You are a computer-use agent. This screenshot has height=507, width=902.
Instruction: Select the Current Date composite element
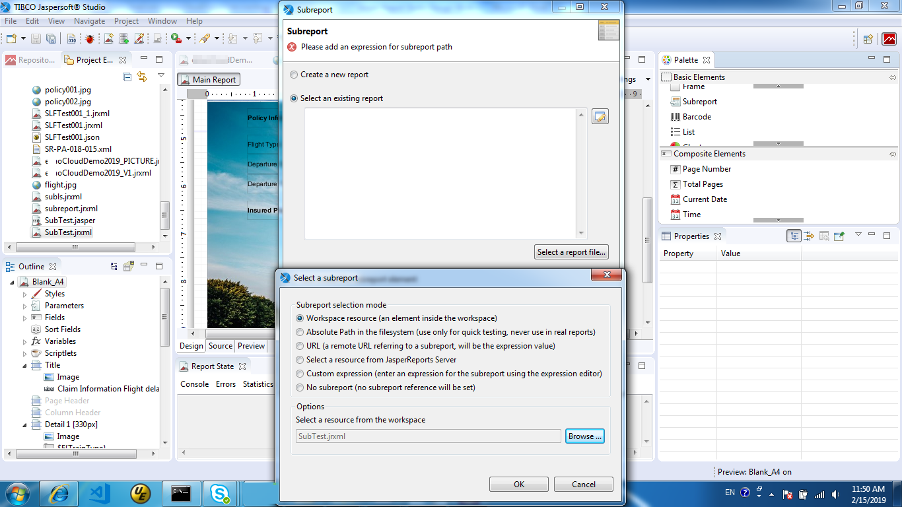coord(705,199)
